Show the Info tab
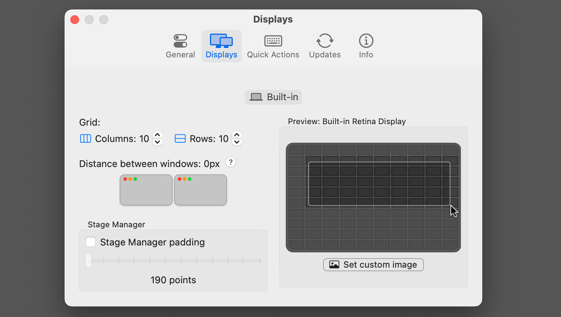 click(x=366, y=46)
